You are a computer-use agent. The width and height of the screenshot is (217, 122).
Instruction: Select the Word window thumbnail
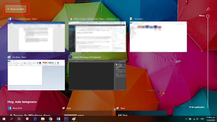click(x=36, y=37)
